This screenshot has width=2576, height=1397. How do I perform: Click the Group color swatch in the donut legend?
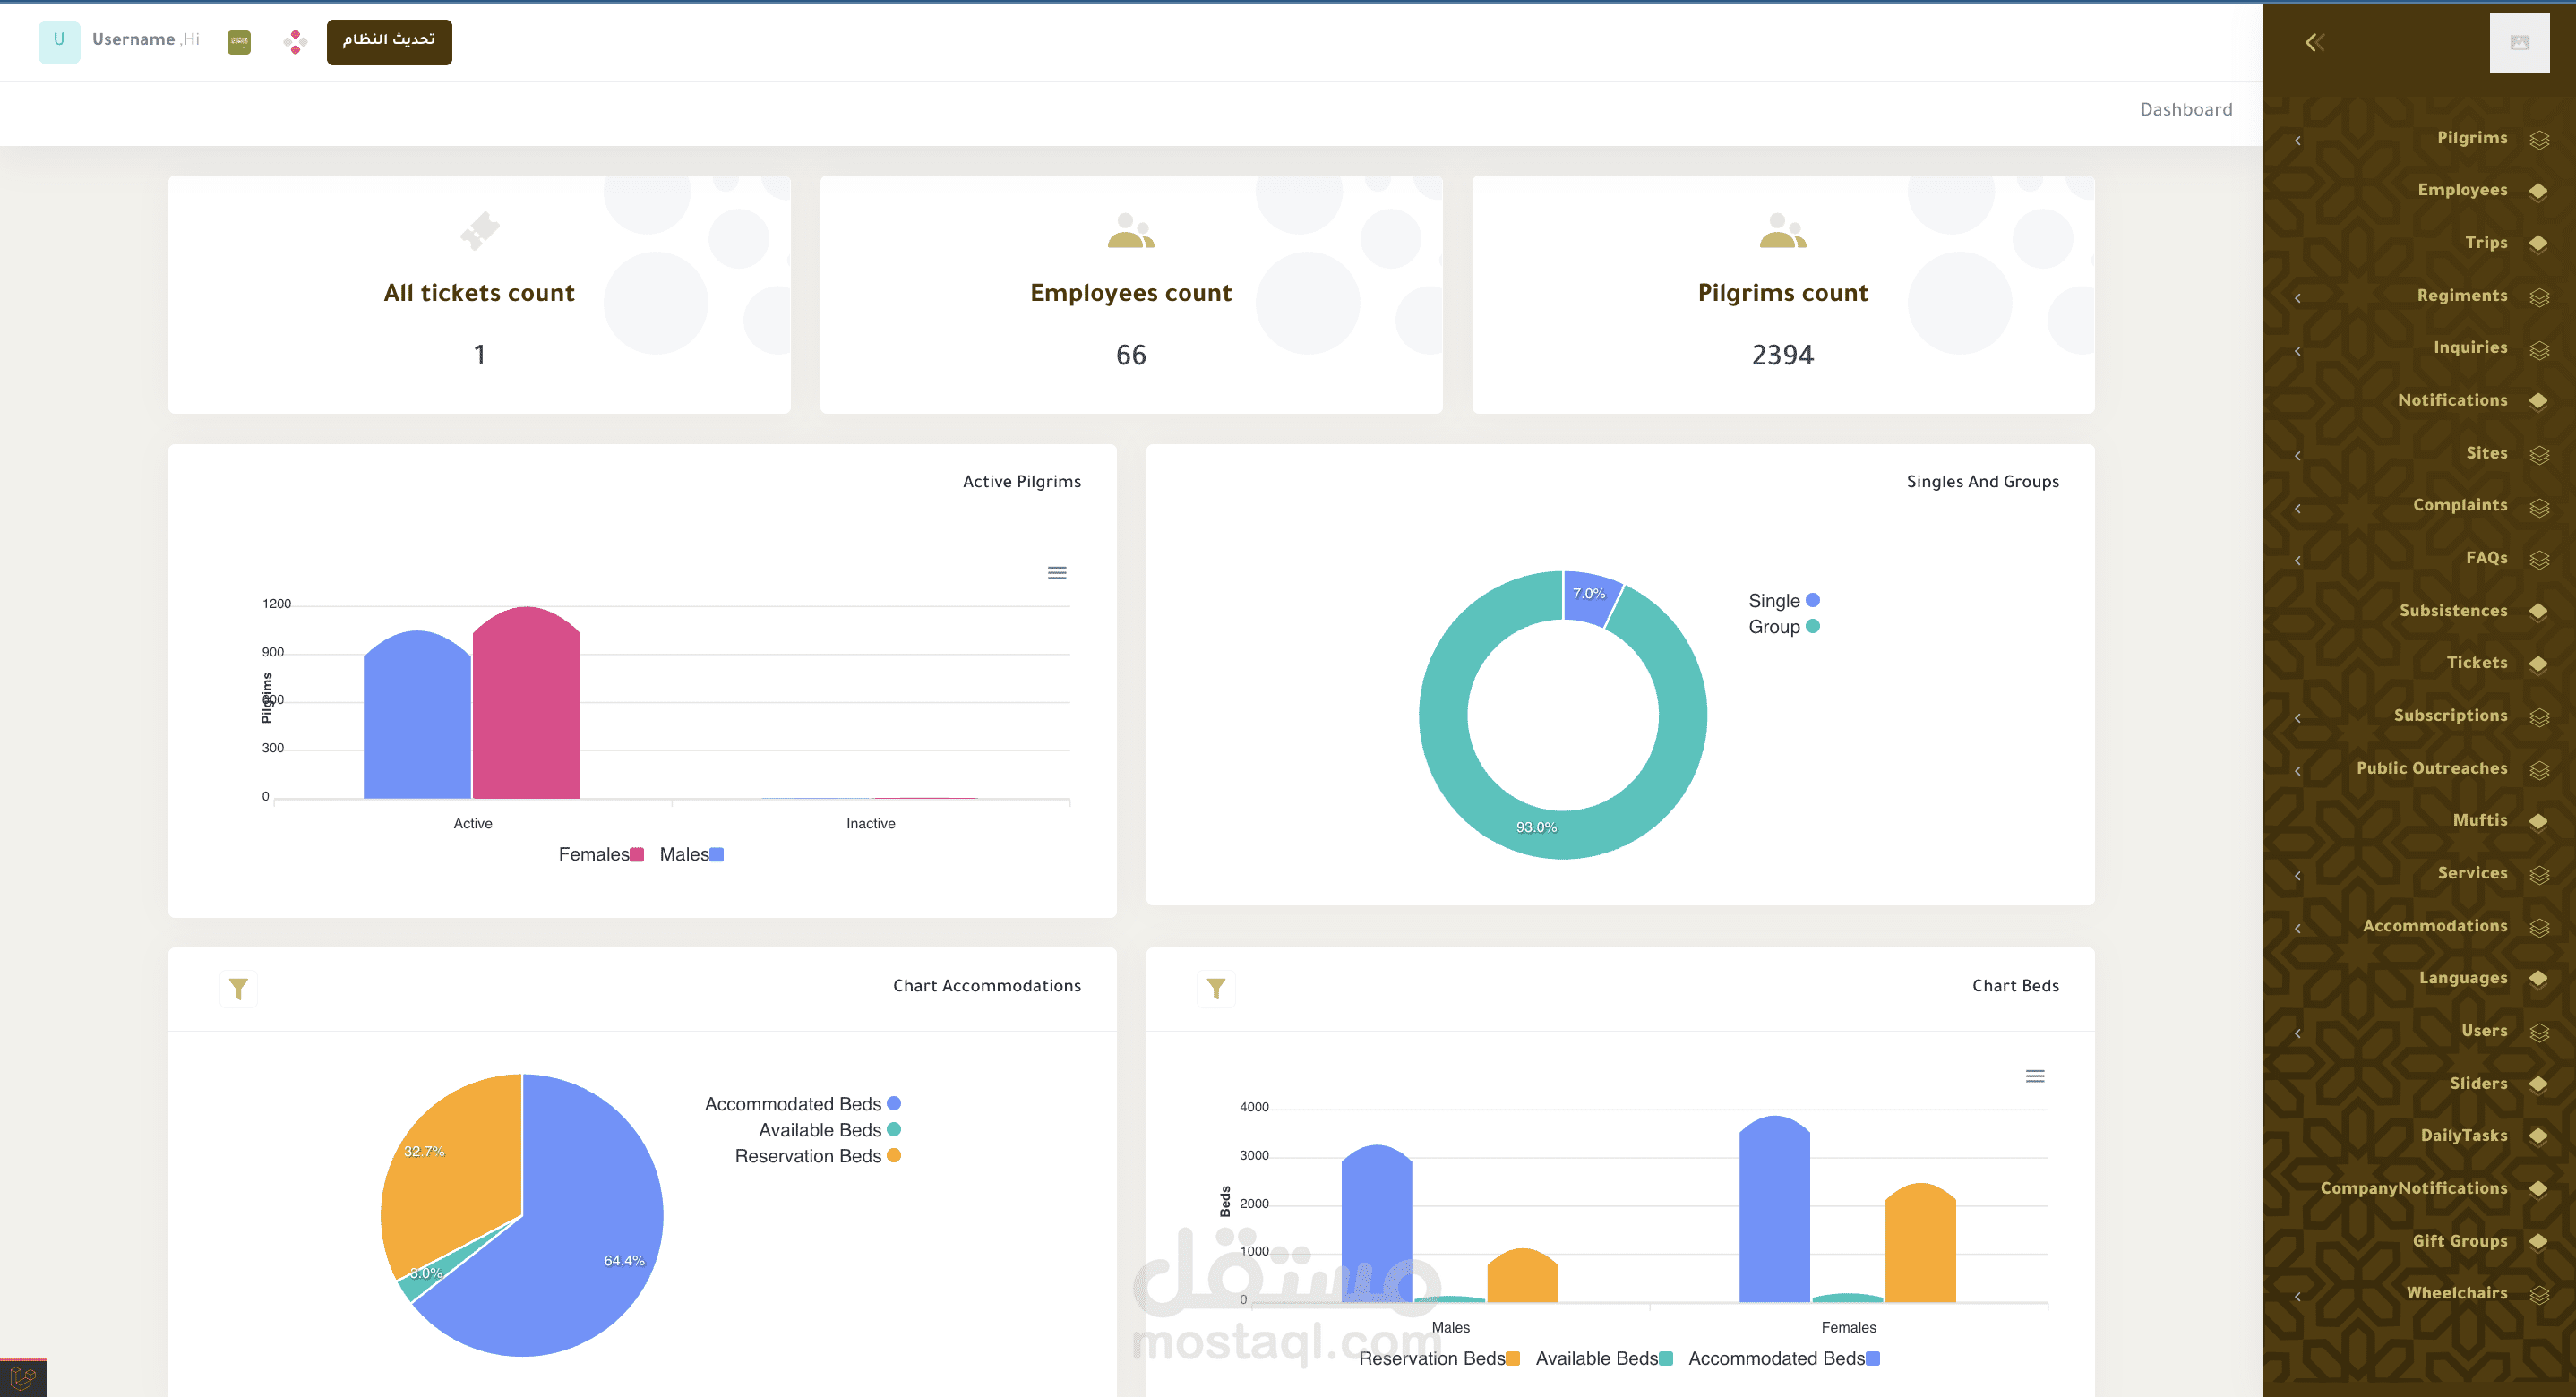1813,627
